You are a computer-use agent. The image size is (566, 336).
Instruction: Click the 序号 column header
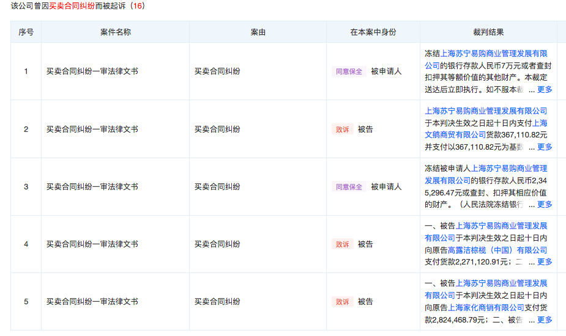(26, 32)
